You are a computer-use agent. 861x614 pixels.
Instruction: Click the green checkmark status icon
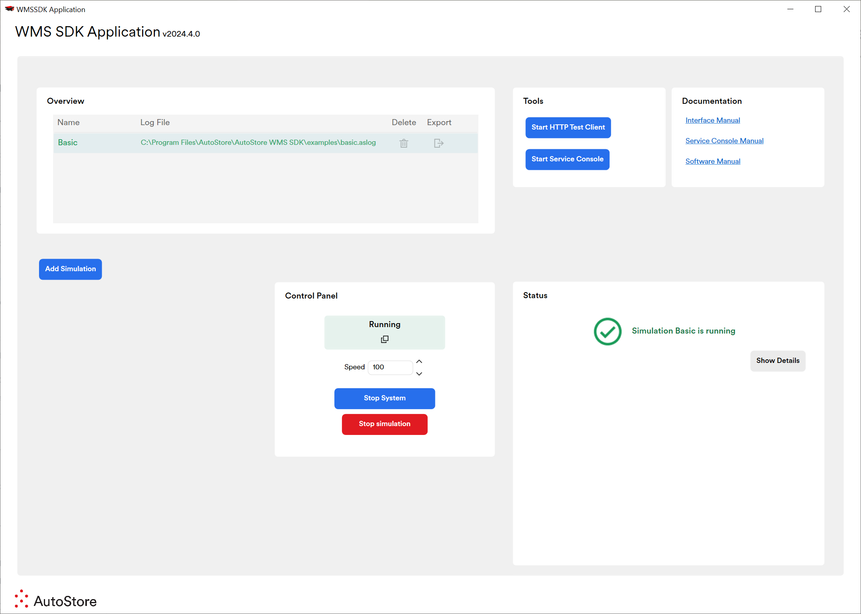(608, 332)
